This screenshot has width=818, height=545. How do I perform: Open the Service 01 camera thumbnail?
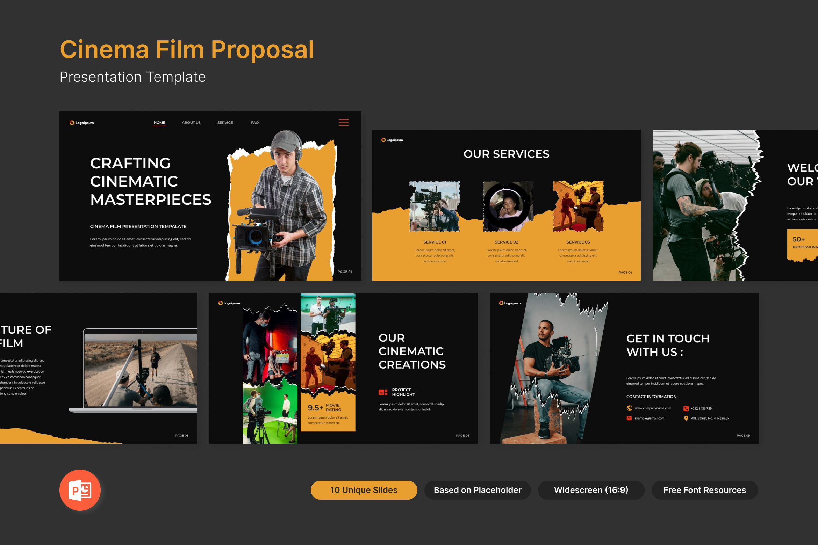[x=435, y=206]
